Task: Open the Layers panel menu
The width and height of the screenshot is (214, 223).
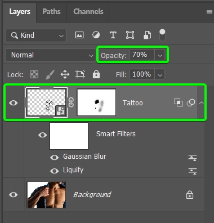Action: point(209,12)
